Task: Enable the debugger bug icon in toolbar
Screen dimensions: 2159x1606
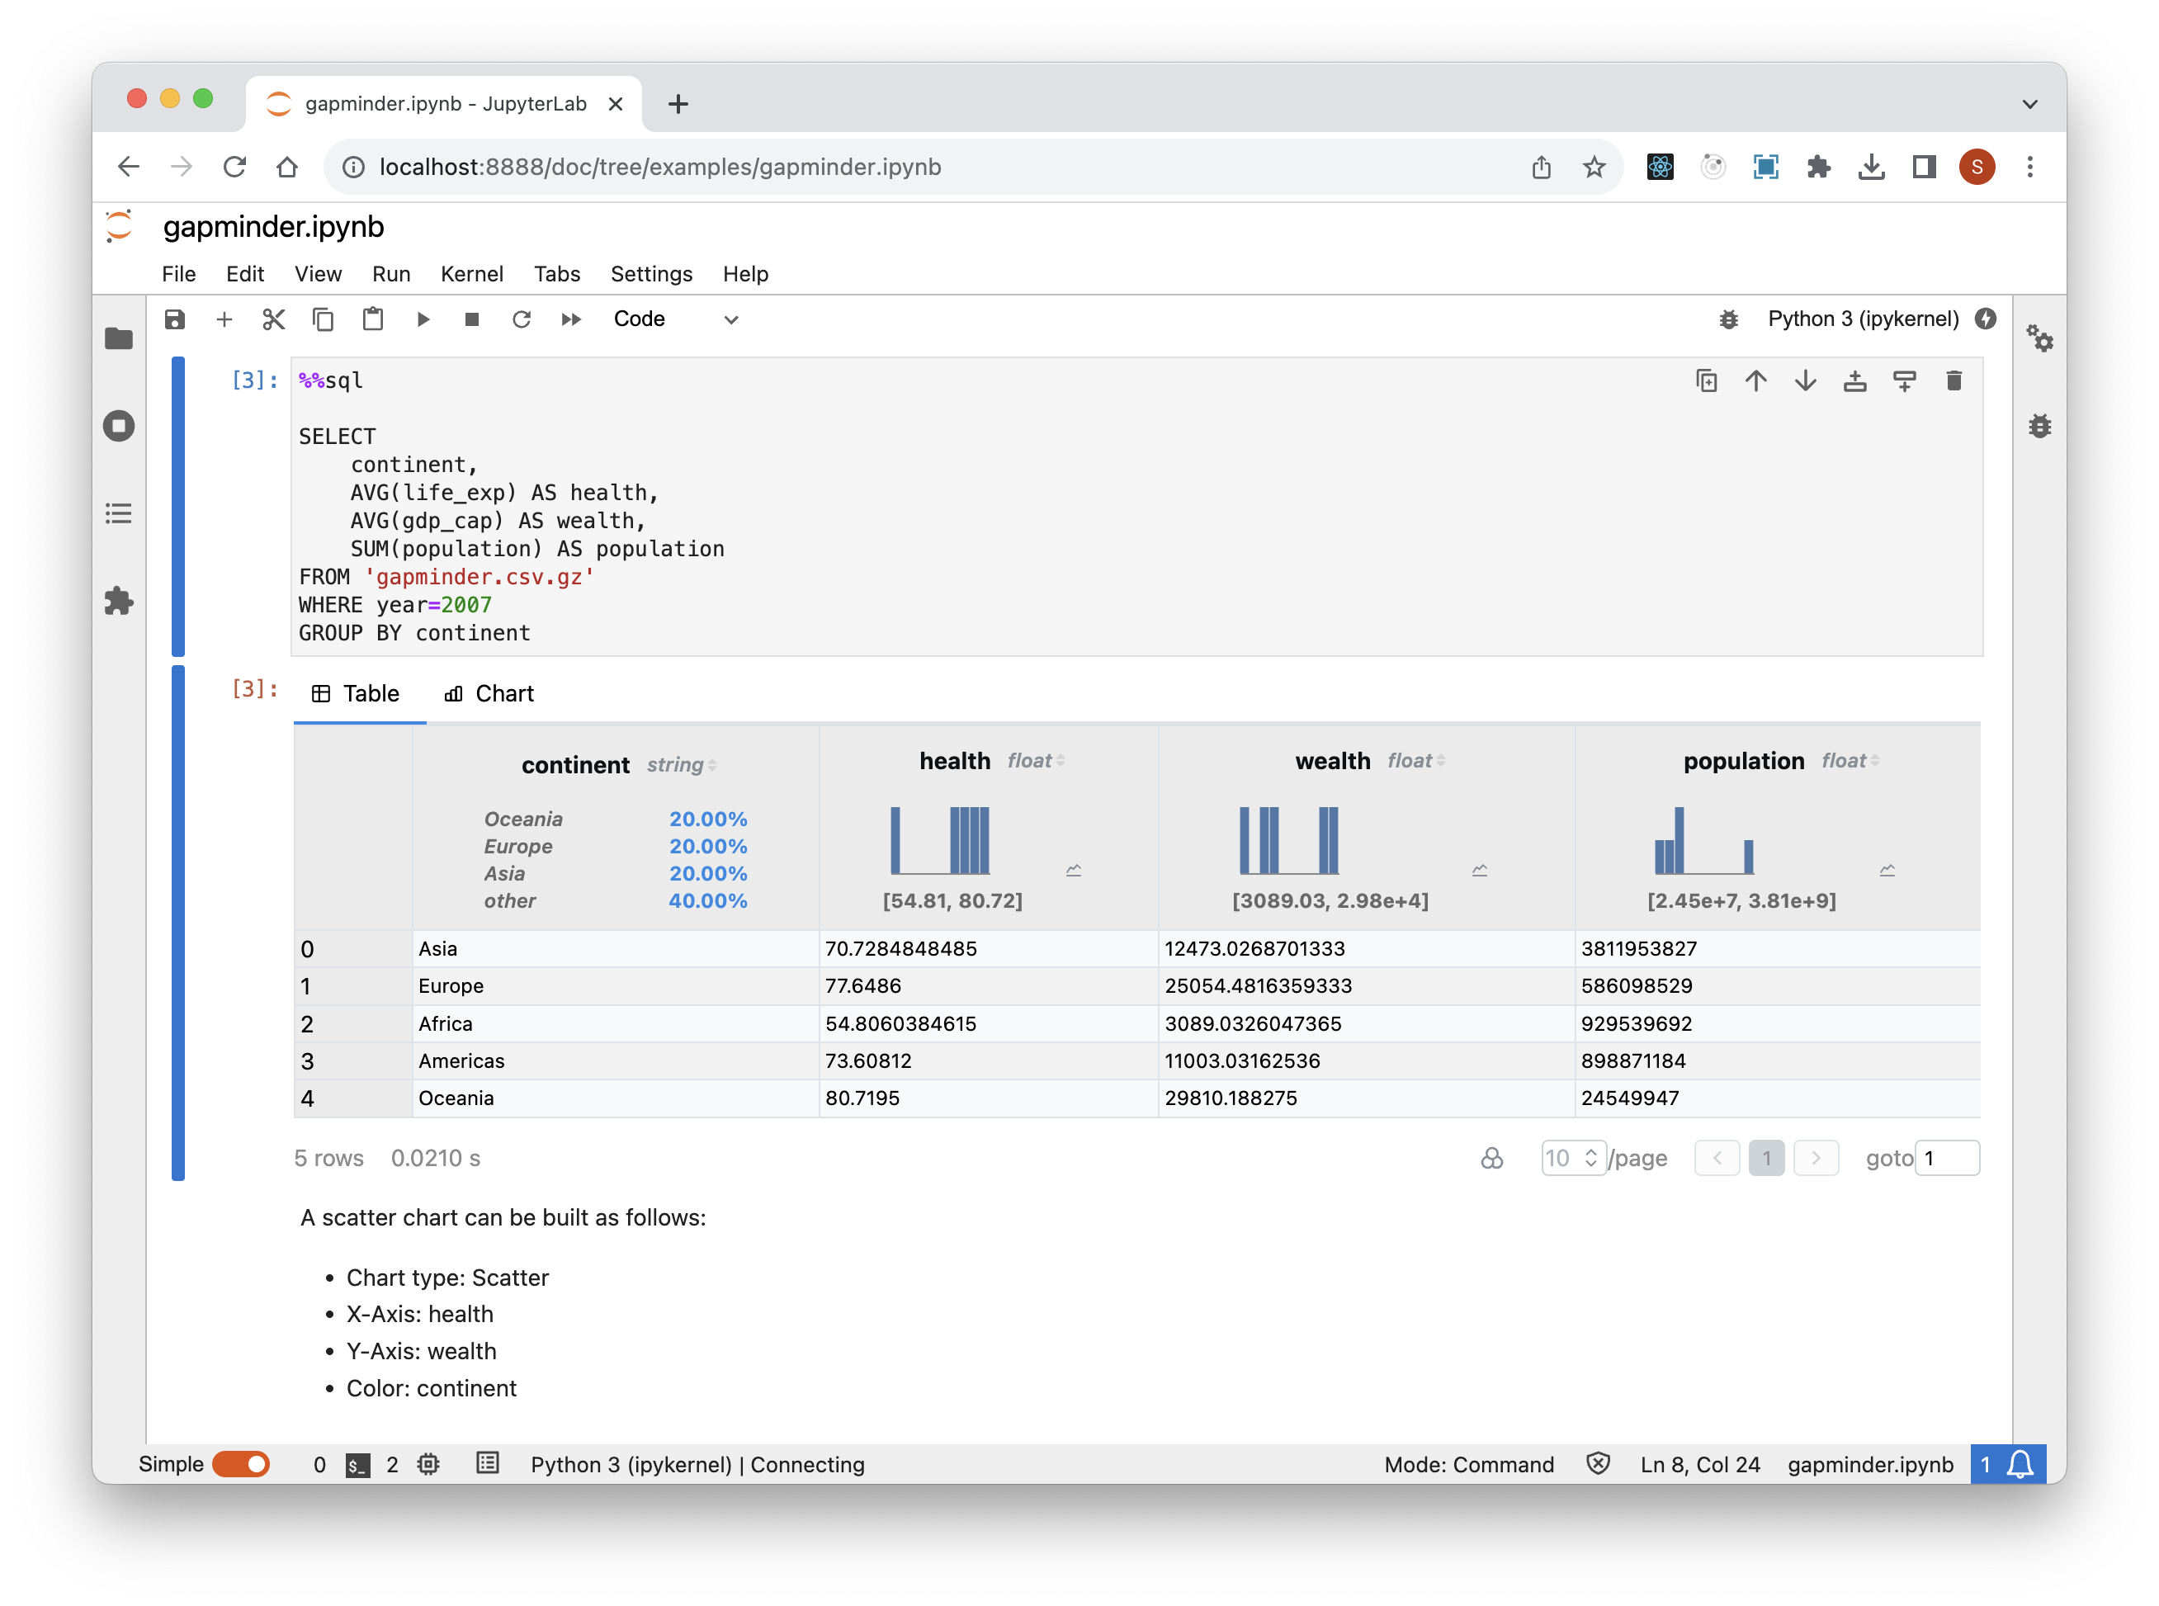Action: (x=1728, y=320)
